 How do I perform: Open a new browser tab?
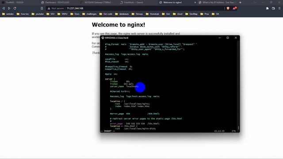240,3
